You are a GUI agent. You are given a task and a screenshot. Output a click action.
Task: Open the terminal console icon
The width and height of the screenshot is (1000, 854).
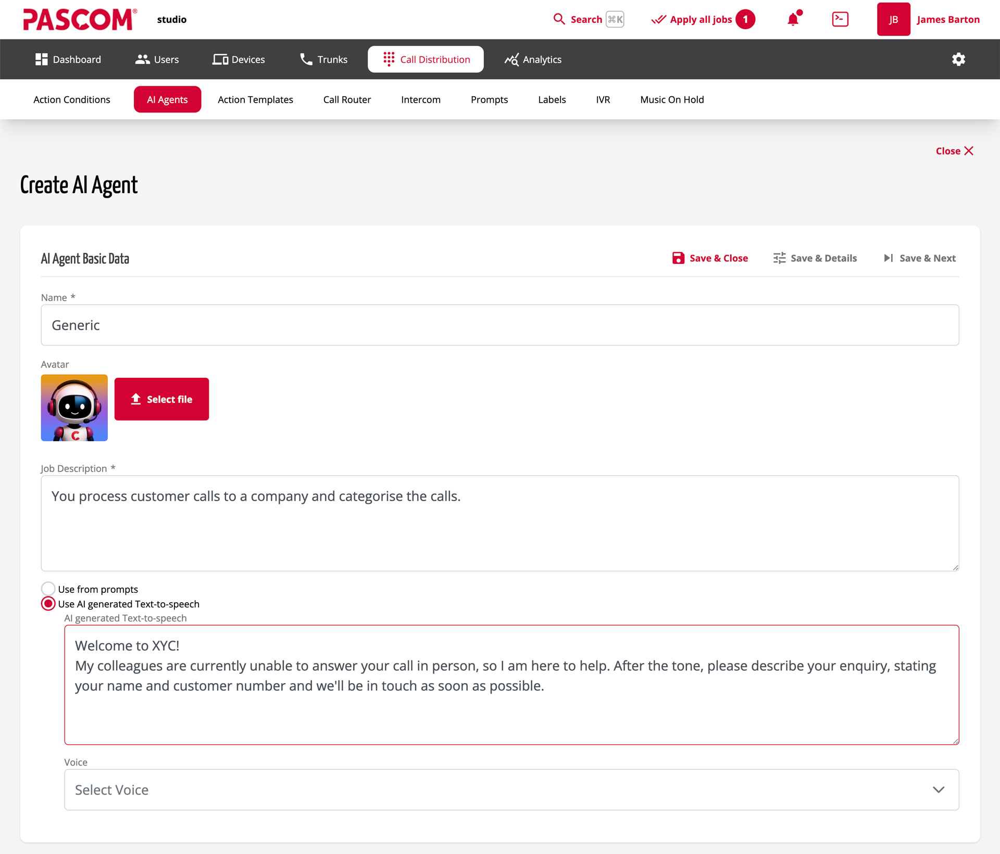coord(840,19)
